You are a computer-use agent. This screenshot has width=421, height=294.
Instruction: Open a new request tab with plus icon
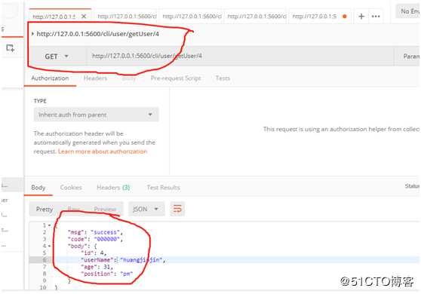tap(361, 17)
